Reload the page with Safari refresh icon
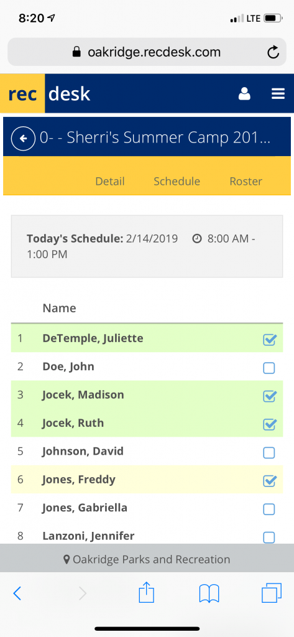The width and height of the screenshot is (294, 637). 273,52
